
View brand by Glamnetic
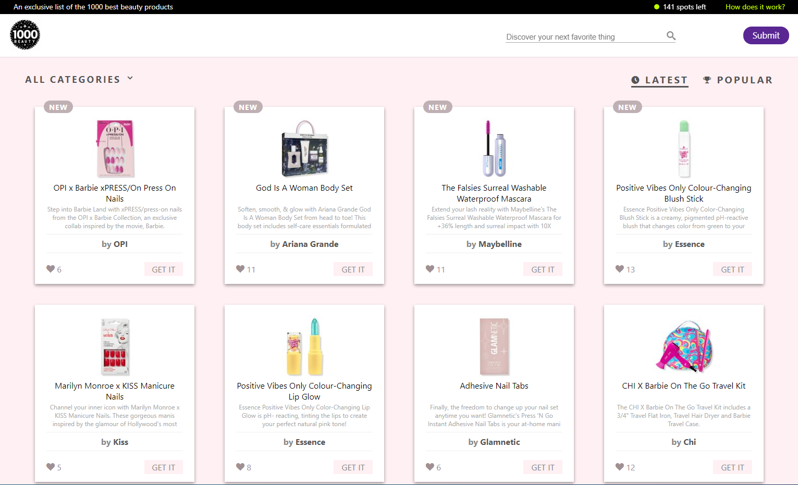coord(494,442)
